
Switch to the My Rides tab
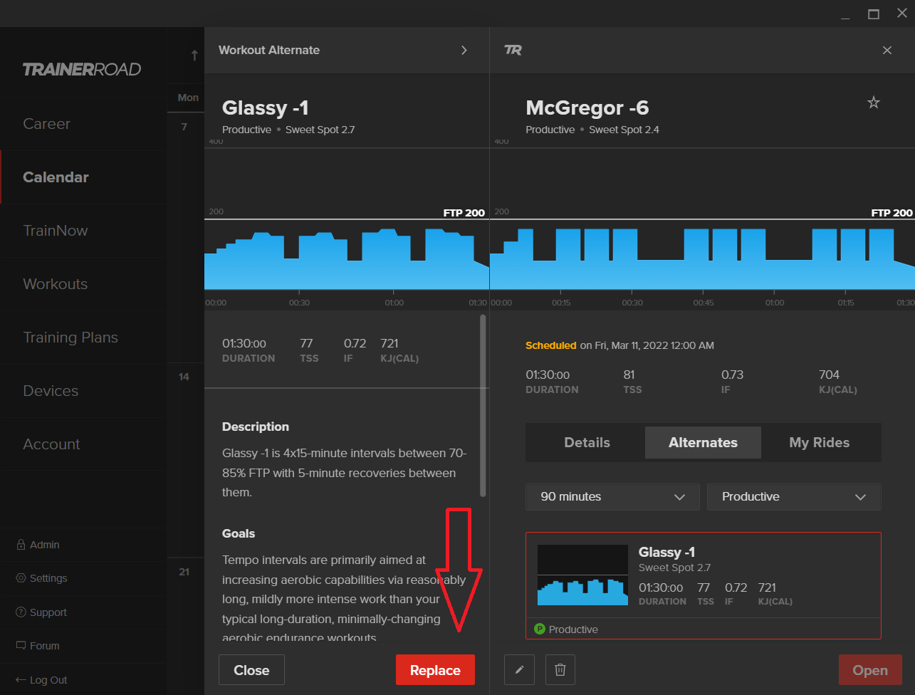(x=820, y=443)
